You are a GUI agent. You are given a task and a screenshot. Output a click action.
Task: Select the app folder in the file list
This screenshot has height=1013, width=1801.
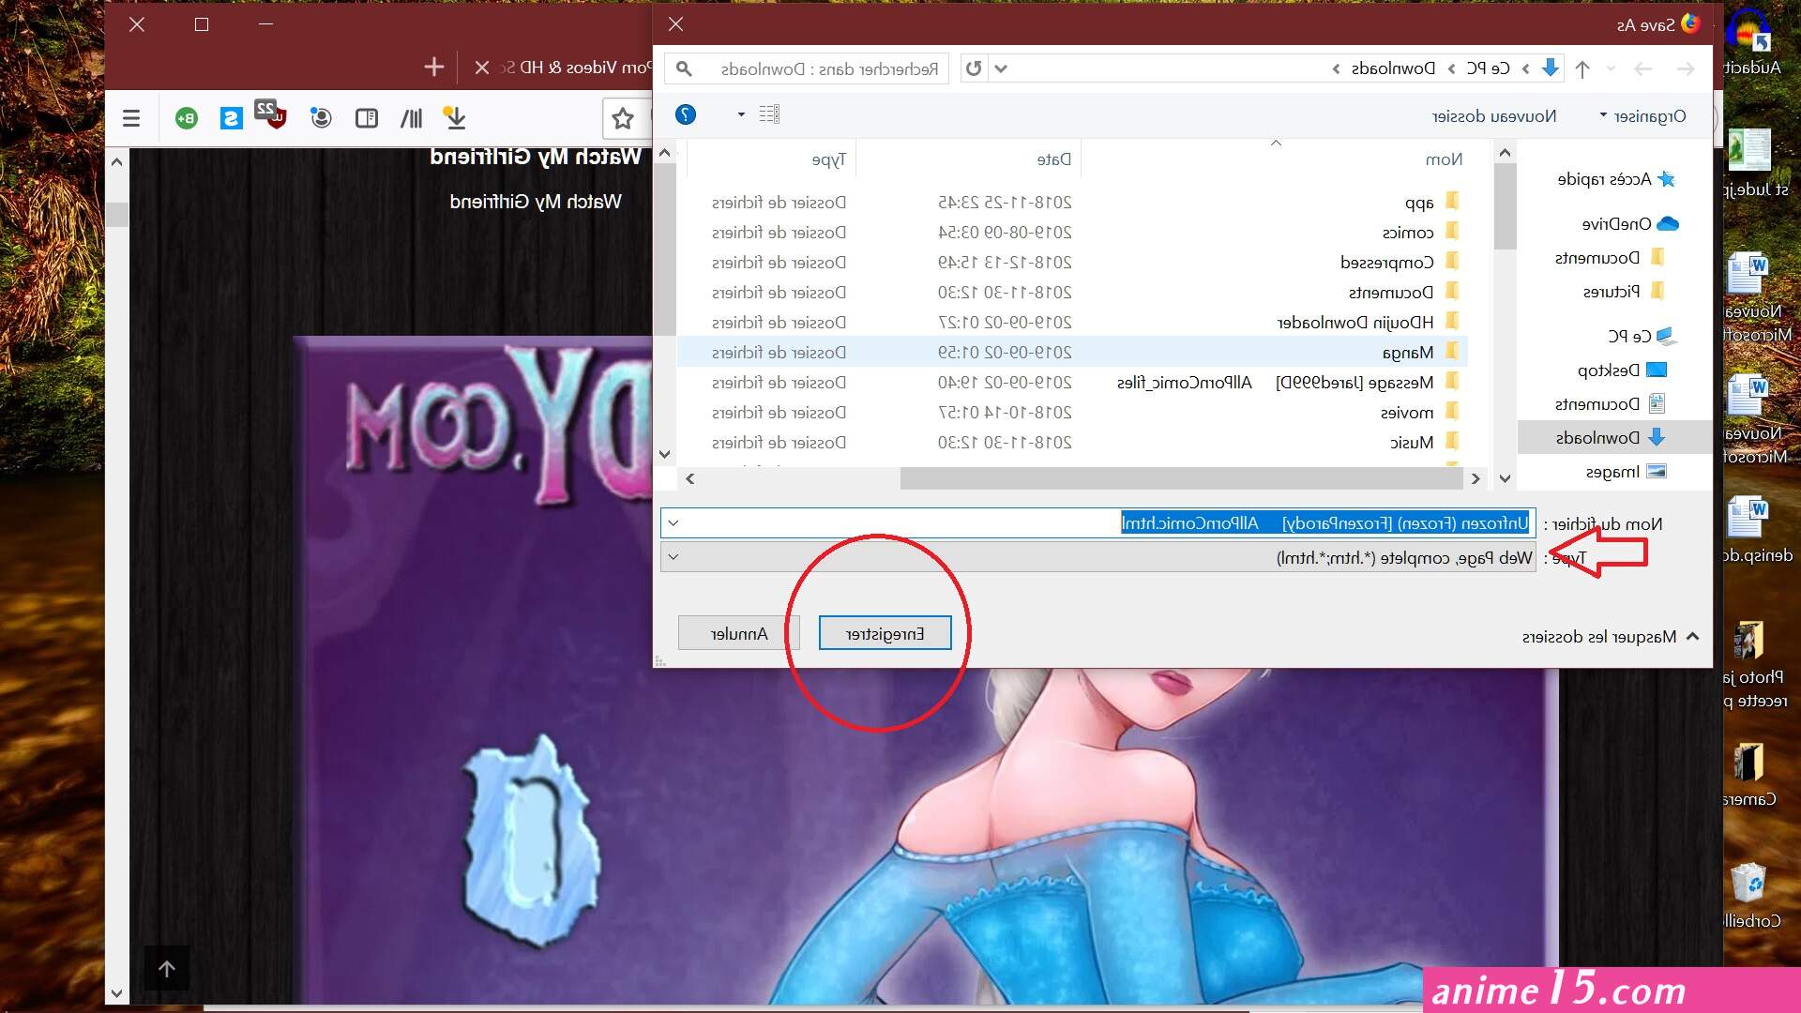[1072, 203]
